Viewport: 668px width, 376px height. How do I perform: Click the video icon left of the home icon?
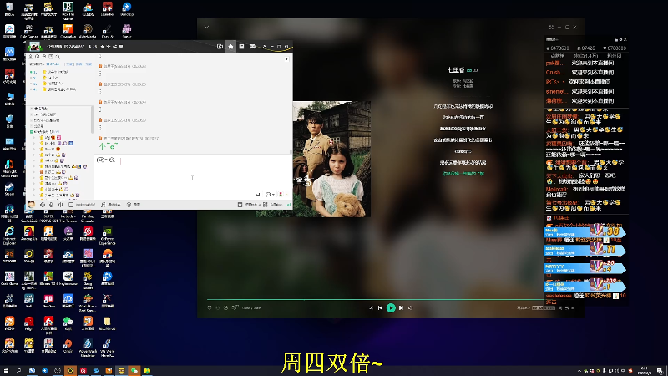click(220, 47)
